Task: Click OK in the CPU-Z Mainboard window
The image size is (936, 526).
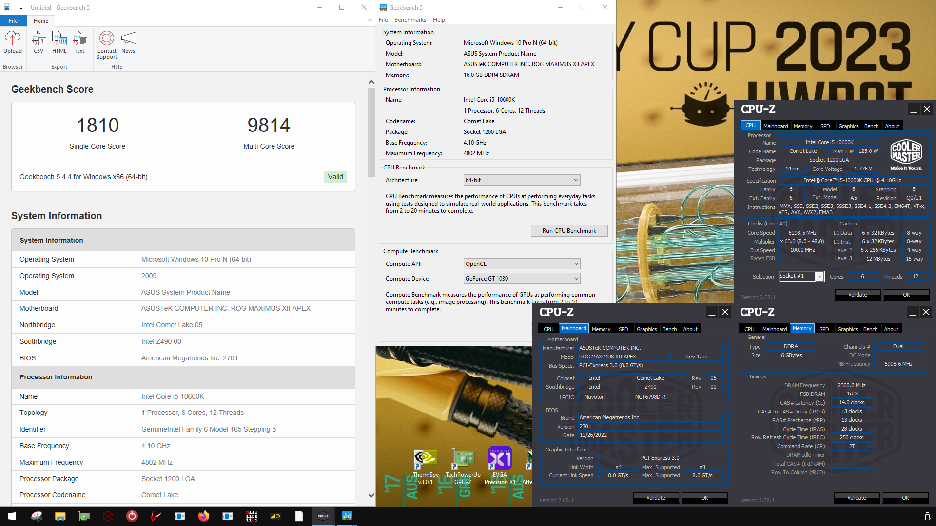Action: 704,498
